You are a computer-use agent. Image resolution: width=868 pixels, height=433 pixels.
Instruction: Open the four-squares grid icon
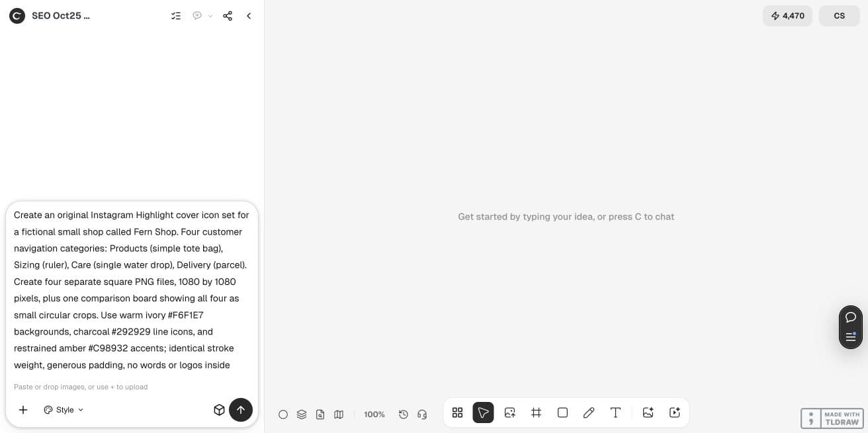[457, 413]
